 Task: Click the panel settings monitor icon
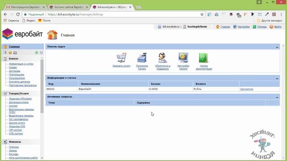tap(183, 58)
